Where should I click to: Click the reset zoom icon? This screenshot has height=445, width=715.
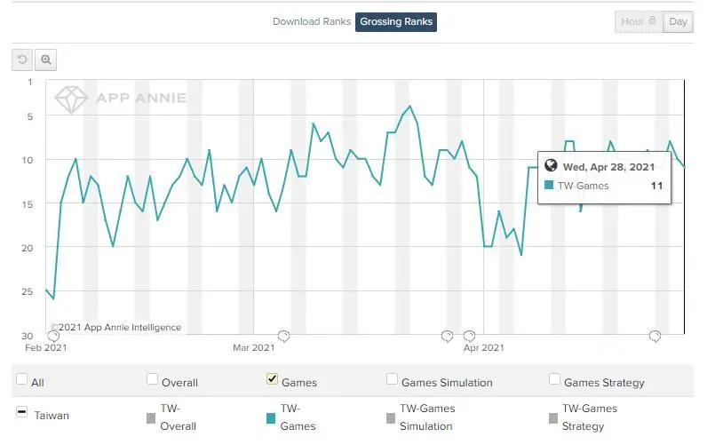[22, 60]
